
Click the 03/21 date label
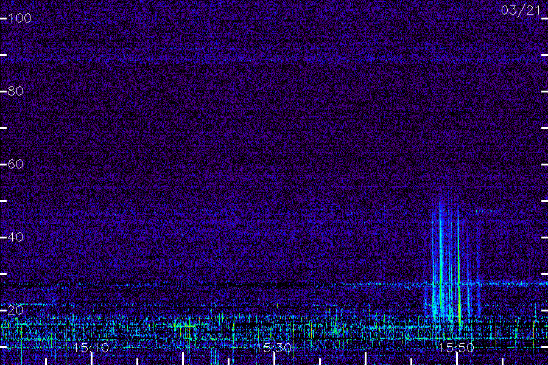[x=521, y=10]
